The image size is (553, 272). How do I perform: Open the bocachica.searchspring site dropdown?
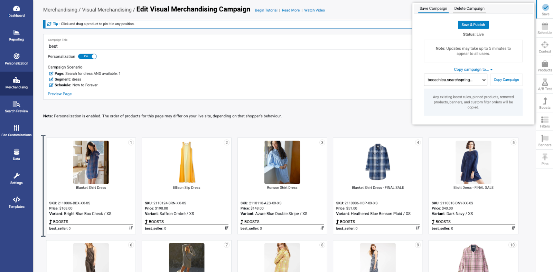[x=456, y=80]
